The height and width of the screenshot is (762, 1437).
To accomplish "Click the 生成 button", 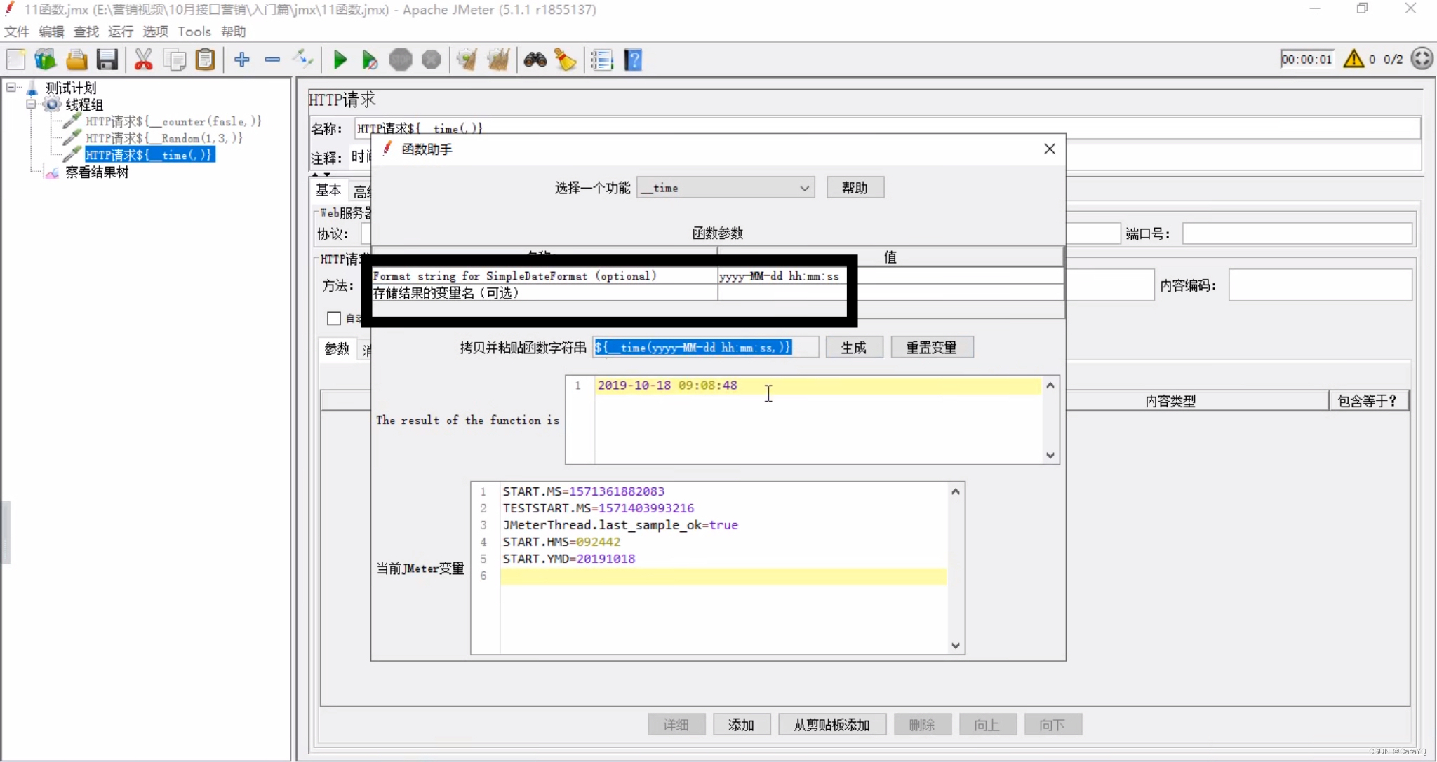I will pyautogui.click(x=853, y=348).
